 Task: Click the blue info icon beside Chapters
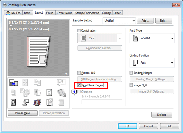coord(74,92)
